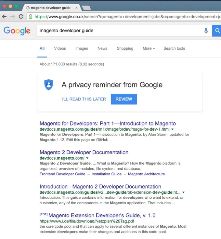Click the privacy shield icon
221x239 pixels.
coord(48,85)
